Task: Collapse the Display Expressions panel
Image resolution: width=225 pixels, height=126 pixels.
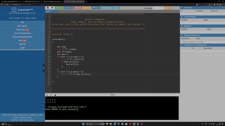Action: pyautogui.click(x=182, y=35)
